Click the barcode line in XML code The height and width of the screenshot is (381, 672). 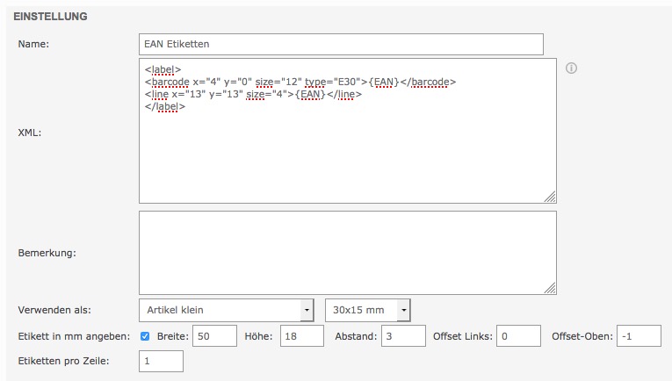[x=300, y=82]
